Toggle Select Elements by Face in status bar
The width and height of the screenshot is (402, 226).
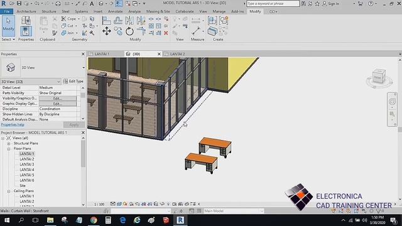[356, 211]
